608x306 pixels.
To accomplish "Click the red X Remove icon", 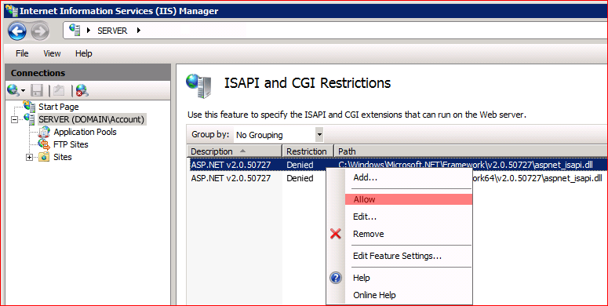I will [x=336, y=234].
